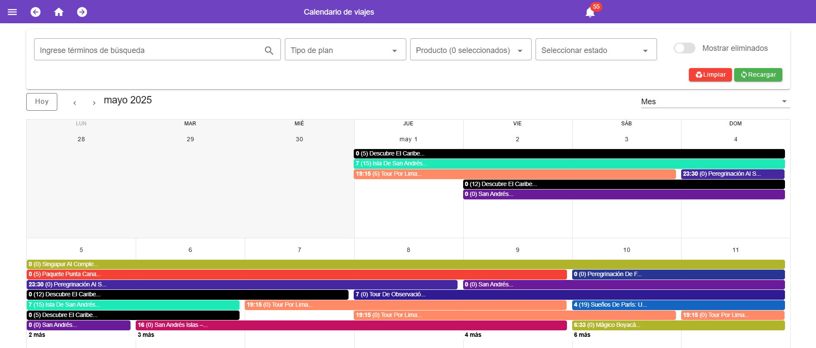Toggle Mostrar eliminados switch
816x348 pixels.
pos(684,48)
